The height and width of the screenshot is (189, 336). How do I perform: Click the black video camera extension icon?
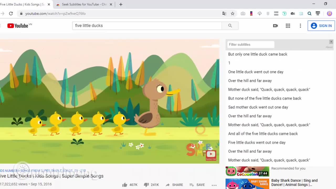[293, 13]
